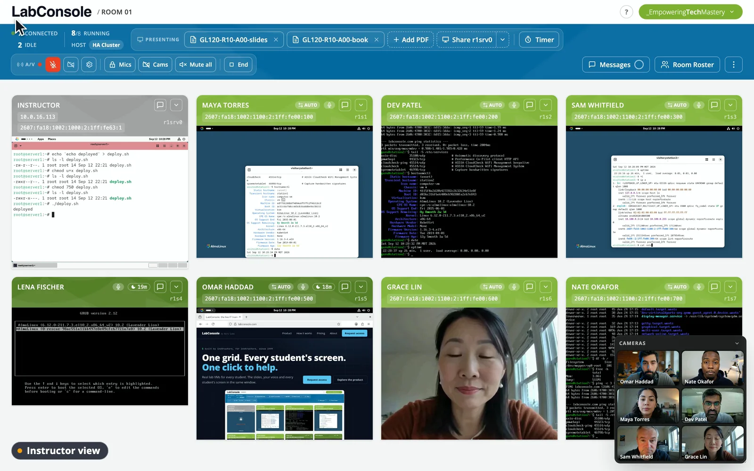Image resolution: width=754 pixels, height=471 pixels.
Task: Open chat icon on Grace Lin tile
Action: [x=530, y=287]
